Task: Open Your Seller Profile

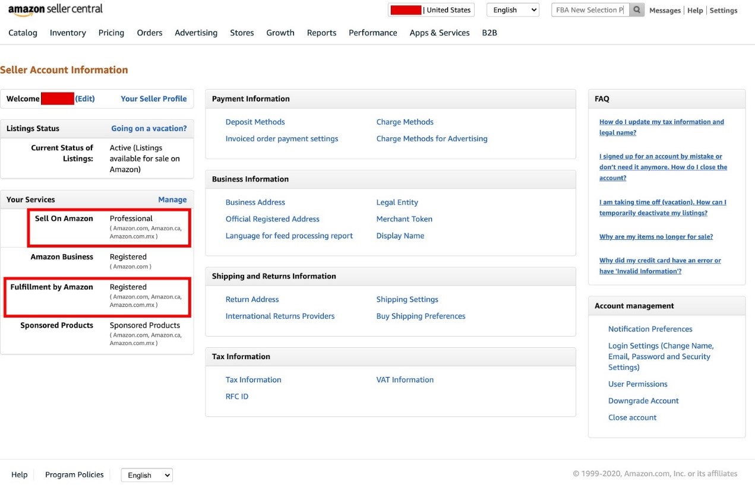Action: click(x=154, y=99)
